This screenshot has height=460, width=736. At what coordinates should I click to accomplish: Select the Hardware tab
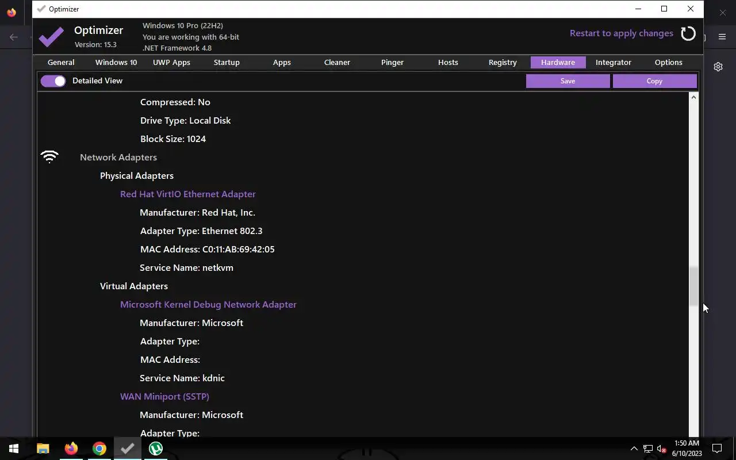point(558,62)
